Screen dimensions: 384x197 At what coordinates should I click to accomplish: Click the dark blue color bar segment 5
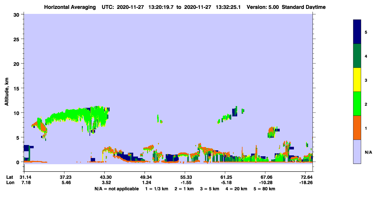tap(357, 32)
